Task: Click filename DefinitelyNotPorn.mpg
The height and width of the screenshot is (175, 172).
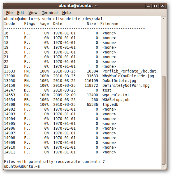Action: click(x=126, y=85)
